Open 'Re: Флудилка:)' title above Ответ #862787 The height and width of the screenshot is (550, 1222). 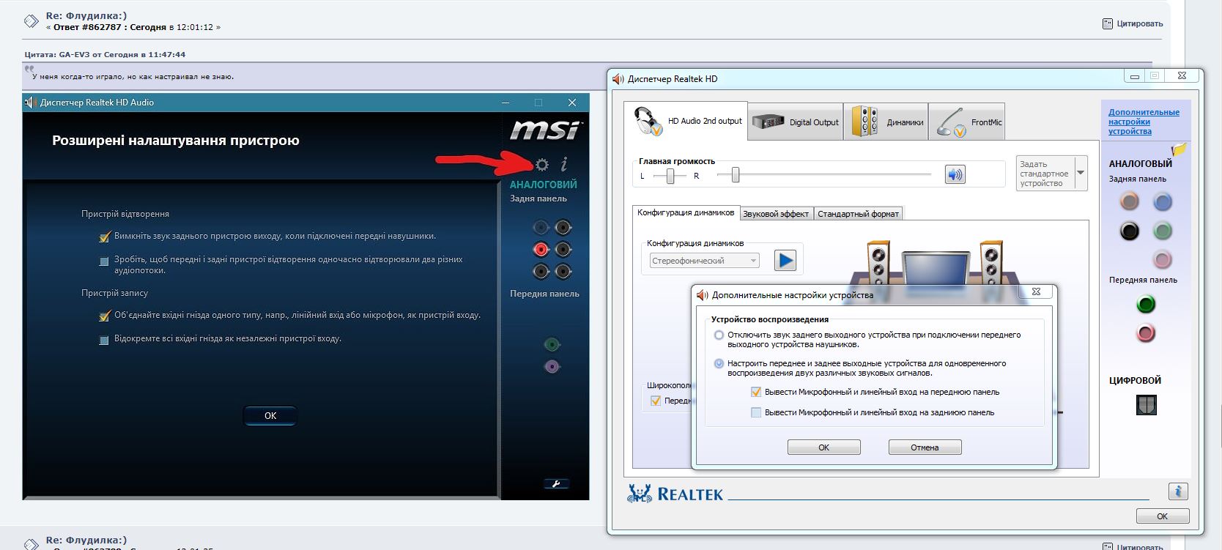point(86,15)
